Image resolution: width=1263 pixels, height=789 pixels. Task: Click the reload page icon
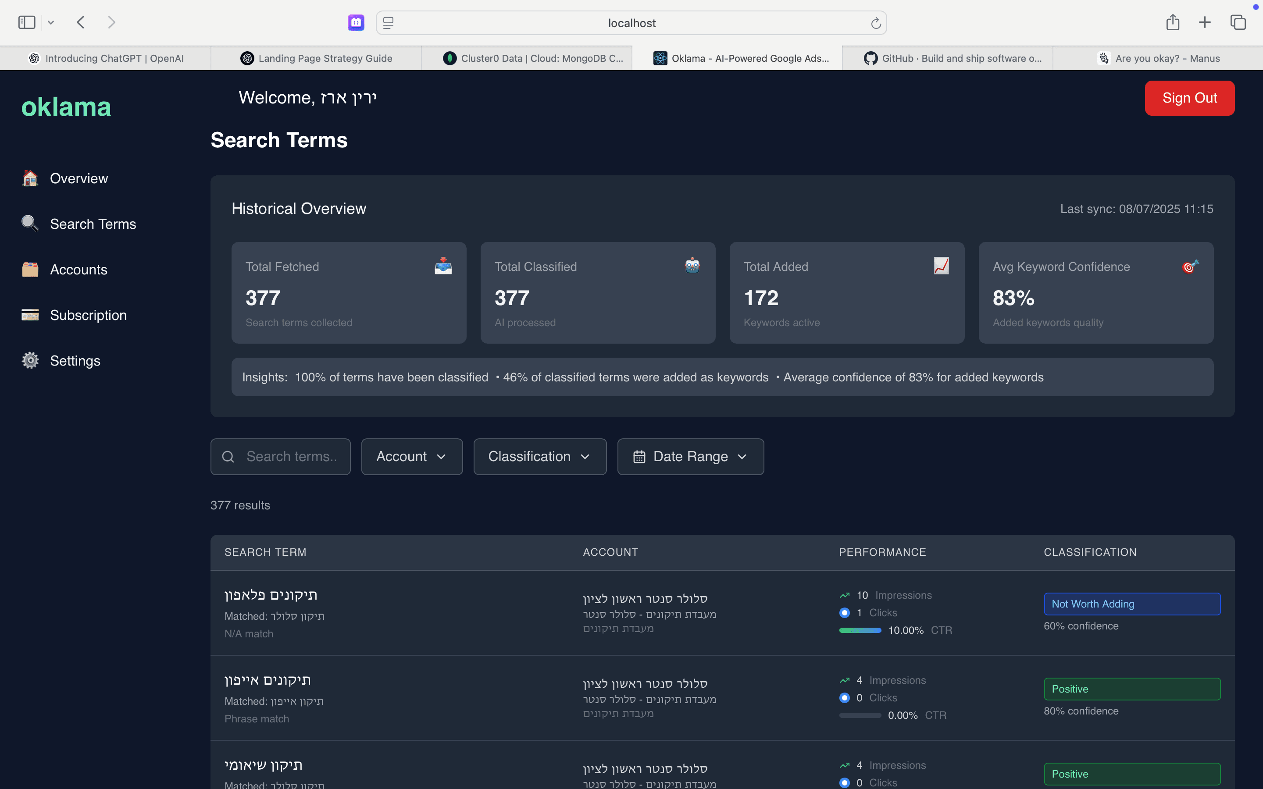pos(876,23)
